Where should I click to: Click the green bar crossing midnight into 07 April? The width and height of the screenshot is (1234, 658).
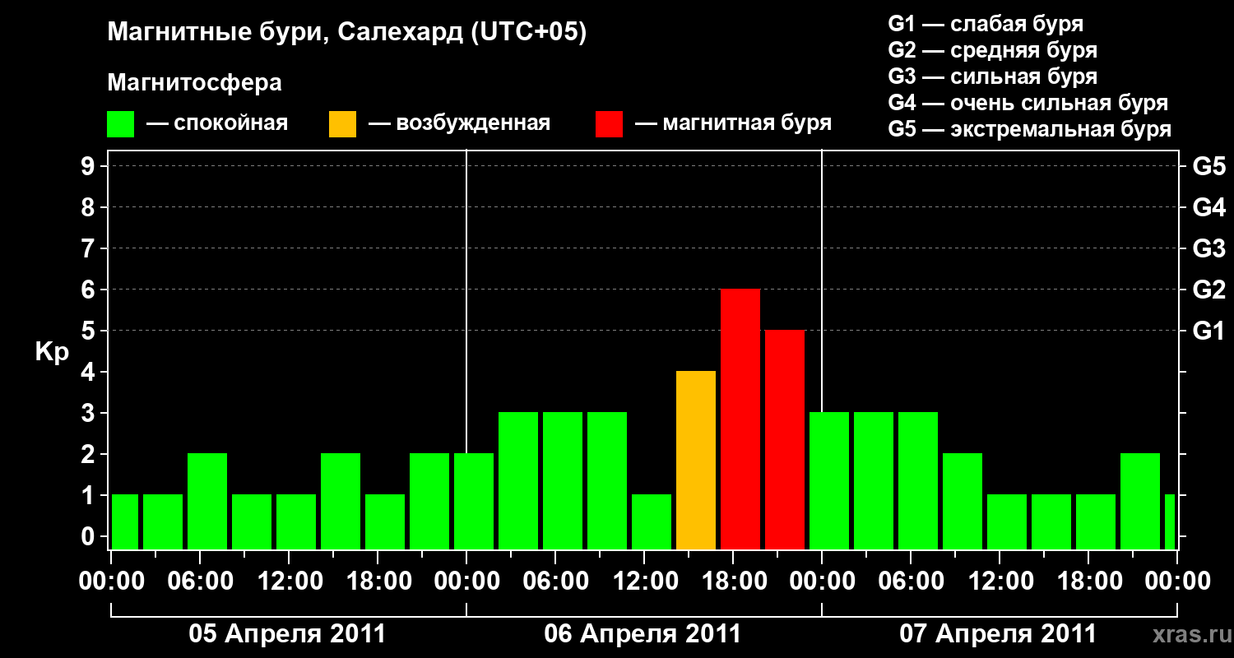(x=829, y=481)
